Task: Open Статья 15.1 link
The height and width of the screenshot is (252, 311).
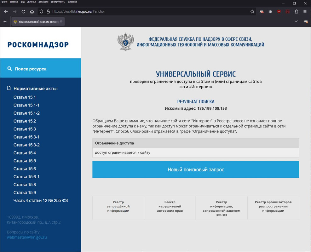Action: 25,97
